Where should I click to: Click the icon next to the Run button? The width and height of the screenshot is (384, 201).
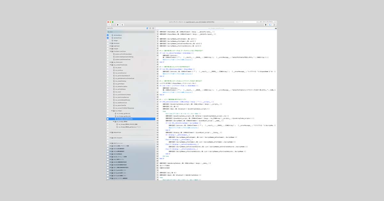[122, 25]
